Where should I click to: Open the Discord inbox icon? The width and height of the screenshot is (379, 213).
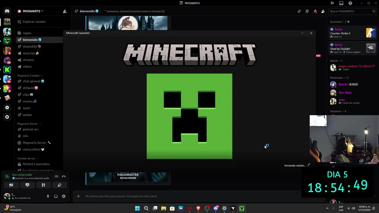[341, 3]
